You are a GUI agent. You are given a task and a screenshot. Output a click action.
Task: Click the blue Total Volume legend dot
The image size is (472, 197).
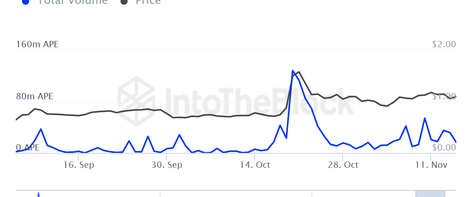[x=26, y=2]
